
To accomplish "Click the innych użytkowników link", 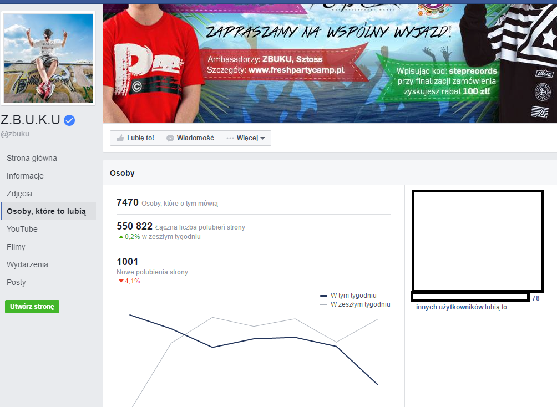I will 449,307.
